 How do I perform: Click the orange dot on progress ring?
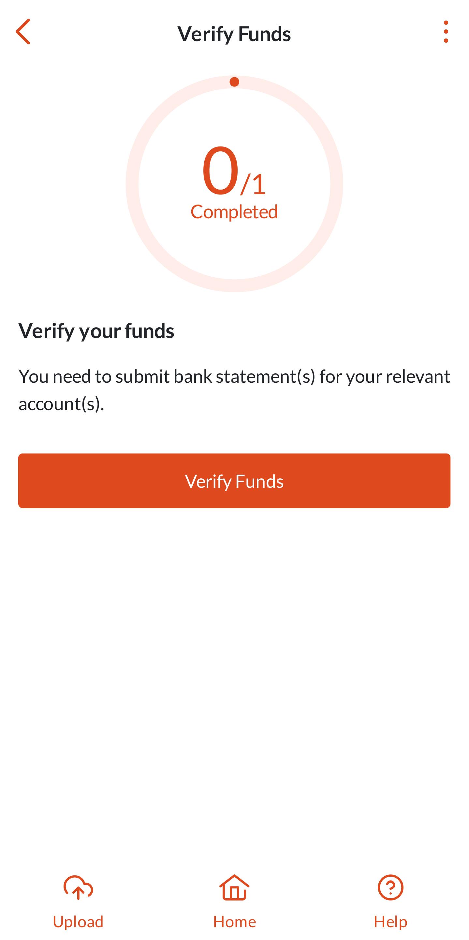(234, 82)
